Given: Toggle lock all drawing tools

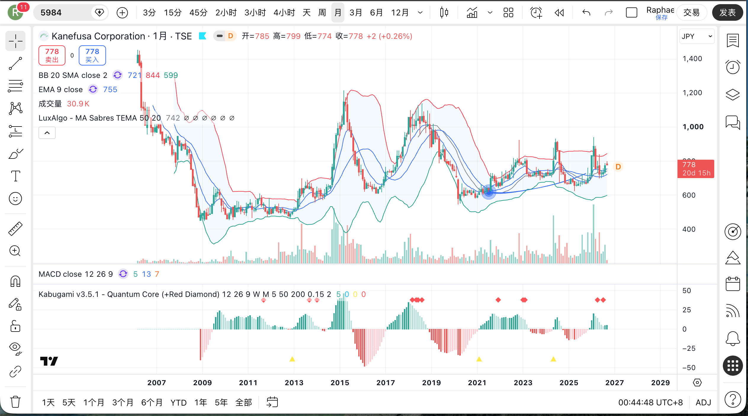Looking at the screenshot, I should tap(15, 327).
